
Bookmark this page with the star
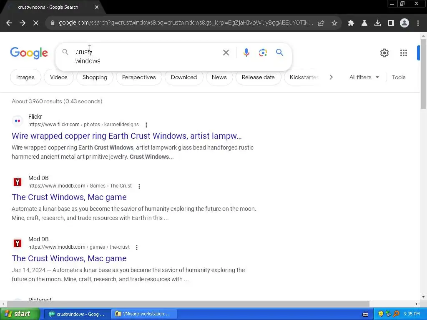334,23
